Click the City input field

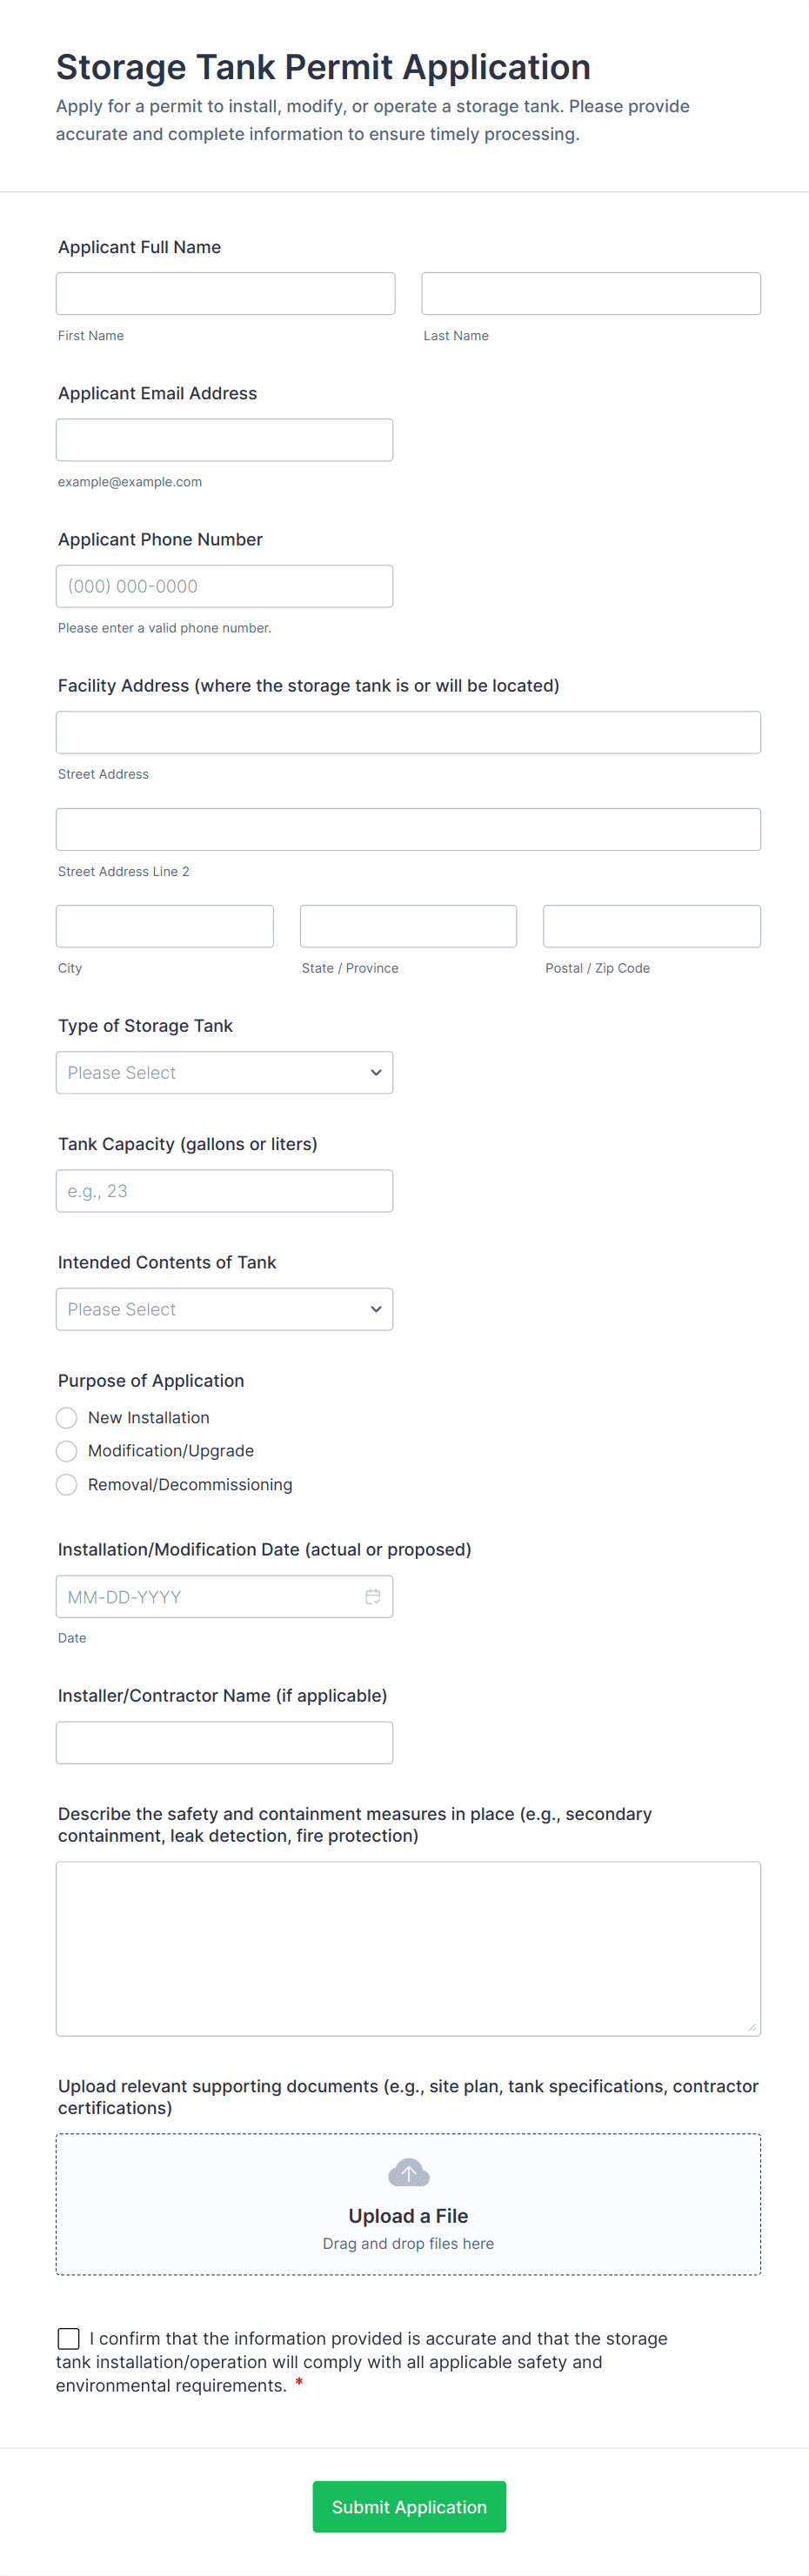pyautogui.click(x=165, y=926)
